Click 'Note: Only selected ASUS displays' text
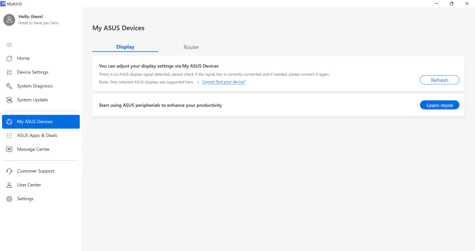This screenshot has width=475, height=251. coord(147,82)
